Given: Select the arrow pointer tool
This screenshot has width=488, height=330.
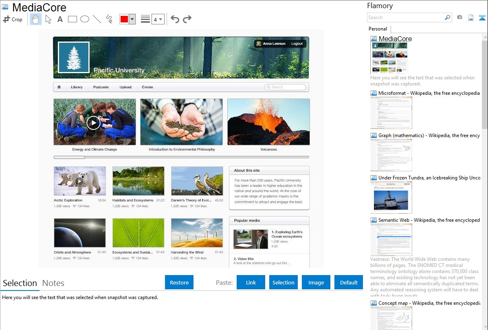Looking at the screenshot, I should tap(48, 19).
